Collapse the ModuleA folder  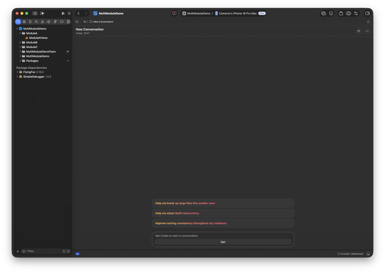pos(20,33)
